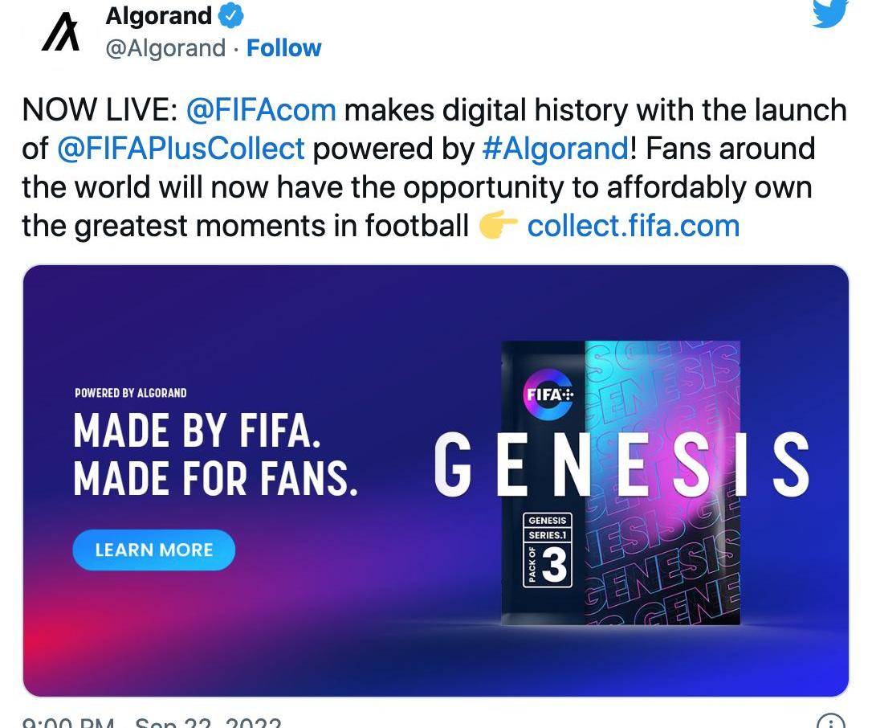The width and height of the screenshot is (872, 728).
Task: Click the tweet timestamp at the bottom
Action: click(153, 722)
